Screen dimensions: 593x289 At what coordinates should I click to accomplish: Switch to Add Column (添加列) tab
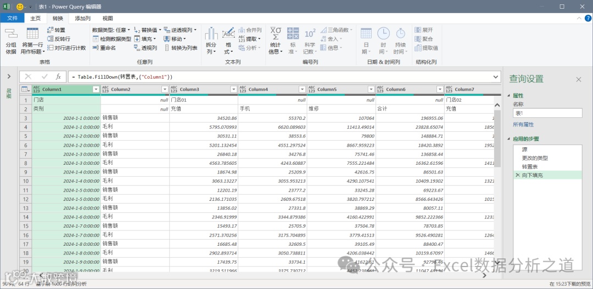[82, 18]
